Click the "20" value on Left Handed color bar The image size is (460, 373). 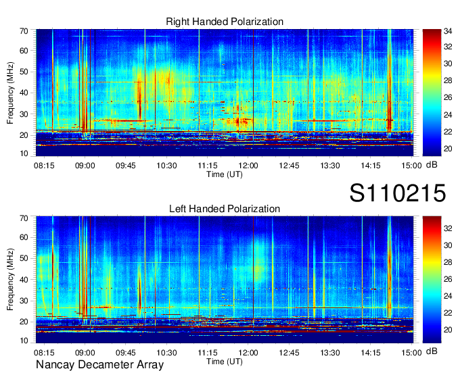[x=448, y=330]
